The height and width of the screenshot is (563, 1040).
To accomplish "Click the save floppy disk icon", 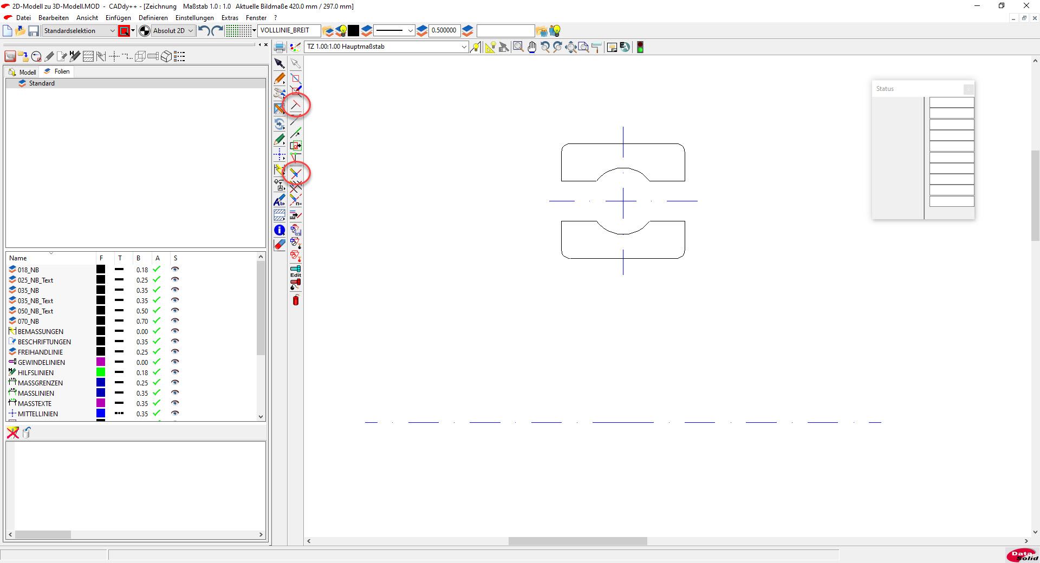I will (34, 31).
